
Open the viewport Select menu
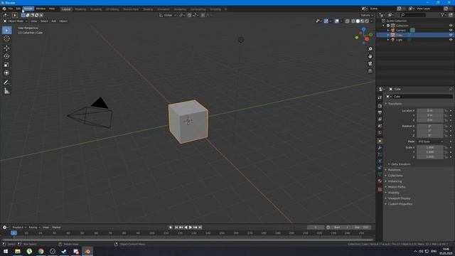tap(44, 21)
